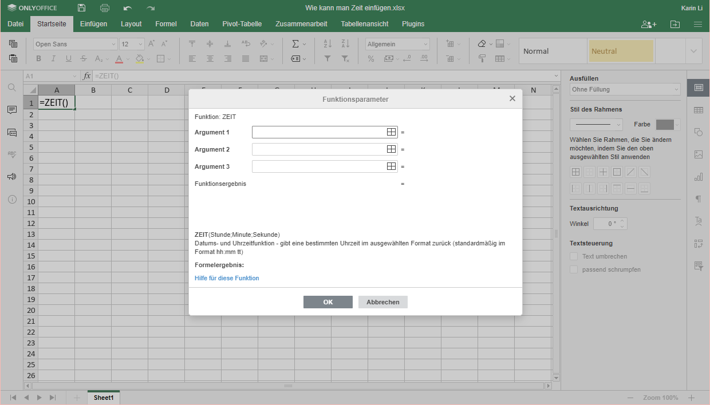Expand the cell styles gallery arrow
This screenshot has width=710, height=405.
click(694, 51)
